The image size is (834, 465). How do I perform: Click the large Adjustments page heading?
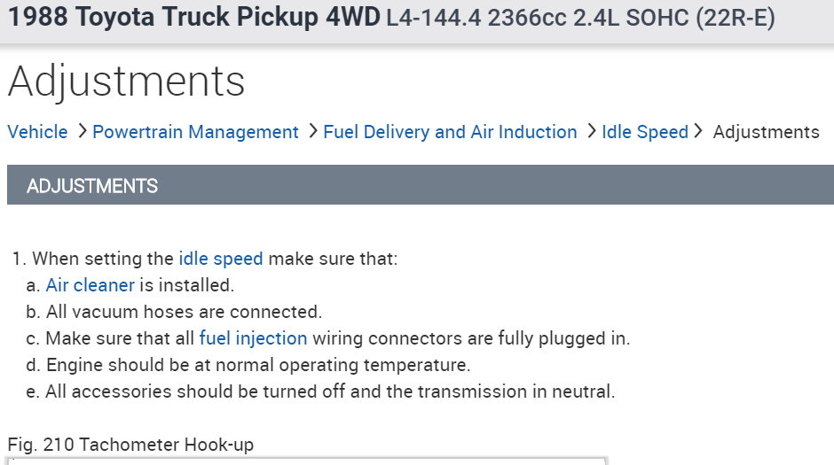(x=126, y=81)
